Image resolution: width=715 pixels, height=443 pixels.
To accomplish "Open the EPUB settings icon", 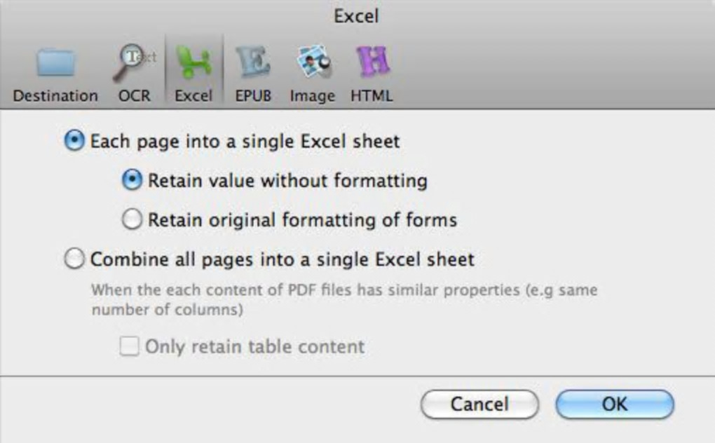I will tap(252, 63).
